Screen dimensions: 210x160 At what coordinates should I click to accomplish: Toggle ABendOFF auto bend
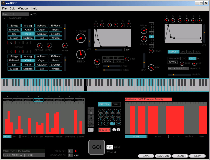(x=174, y=58)
